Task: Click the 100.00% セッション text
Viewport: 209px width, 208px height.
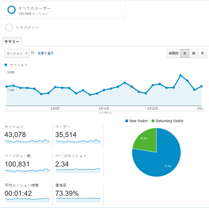Action: [33, 14]
